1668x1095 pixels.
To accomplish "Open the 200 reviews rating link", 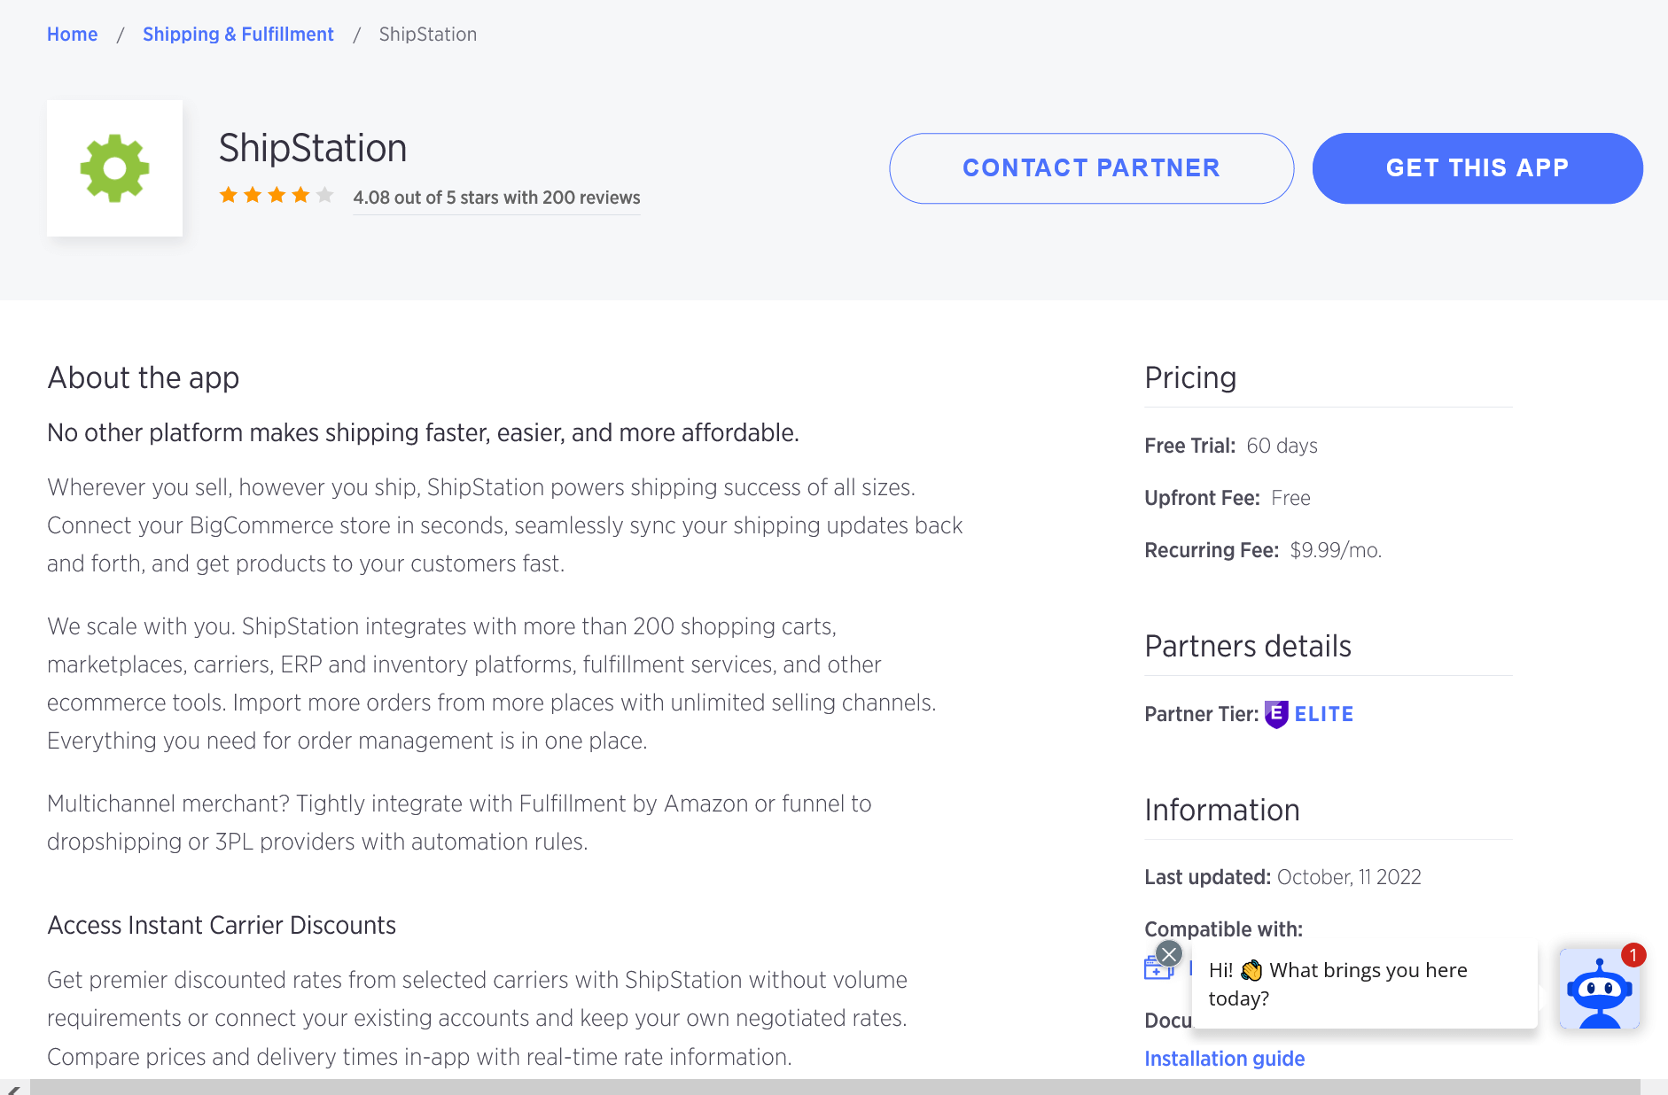I will 496,198.
